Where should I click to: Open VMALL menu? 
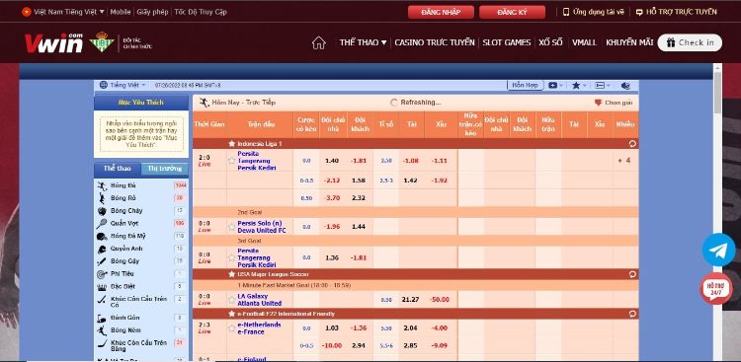click(584, 42)
